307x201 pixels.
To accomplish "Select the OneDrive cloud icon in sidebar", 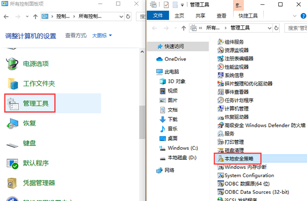I will pyautogui.click(x=160, y=59).
